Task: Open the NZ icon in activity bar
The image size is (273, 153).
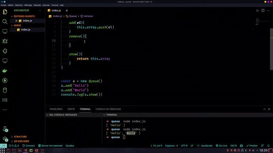Action: 5,100
